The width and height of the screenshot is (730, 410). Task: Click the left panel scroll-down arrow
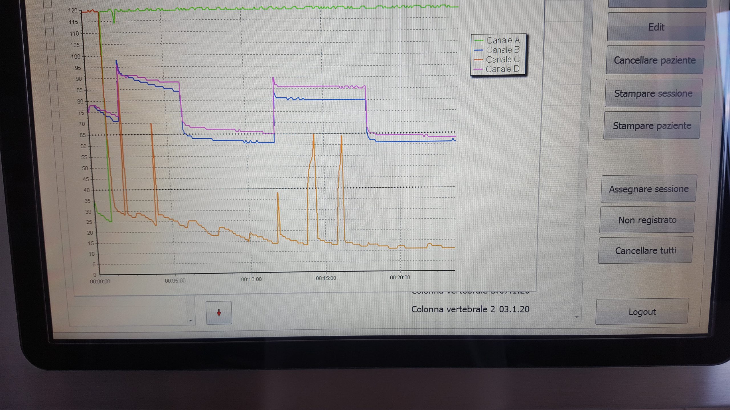(x=191, y=321)
